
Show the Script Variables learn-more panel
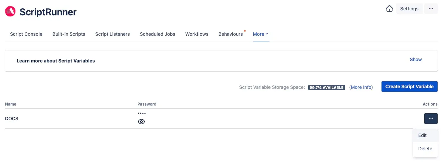[x=416, y=59]
